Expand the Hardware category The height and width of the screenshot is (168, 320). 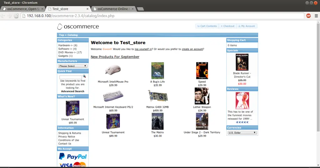click(x=65, y=45)
